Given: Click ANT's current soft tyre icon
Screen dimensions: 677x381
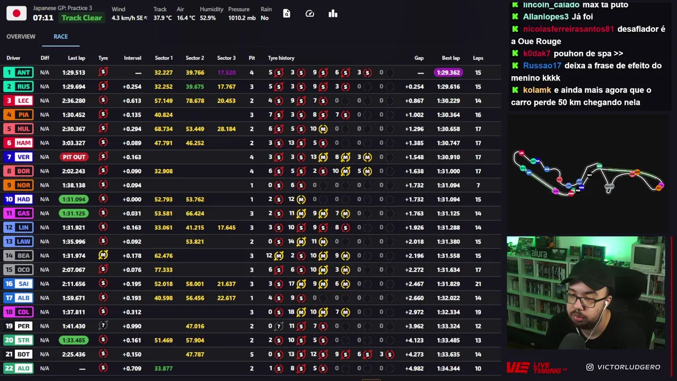Looking at the screenshot, I should 103,72.
